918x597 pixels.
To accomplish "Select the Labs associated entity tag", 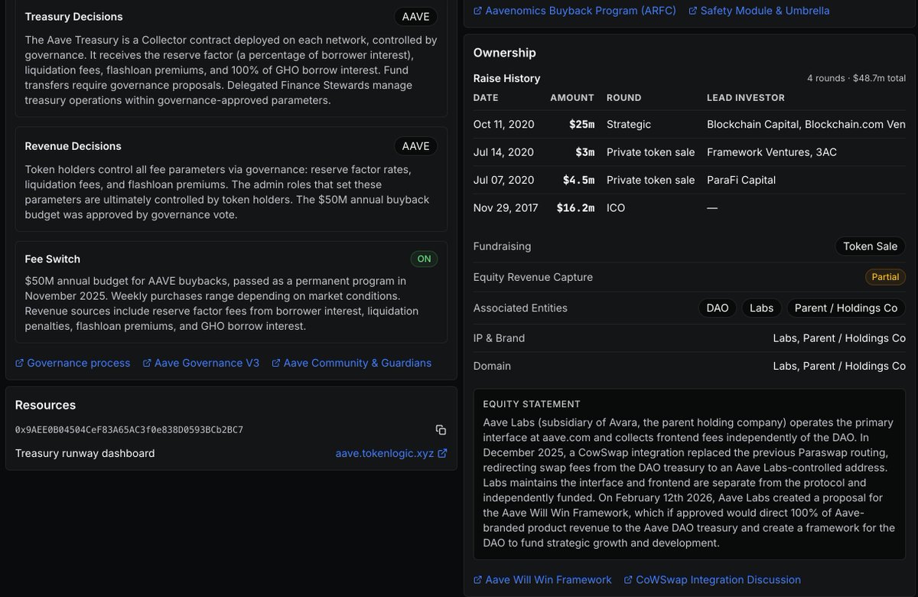I will [761, 308].
